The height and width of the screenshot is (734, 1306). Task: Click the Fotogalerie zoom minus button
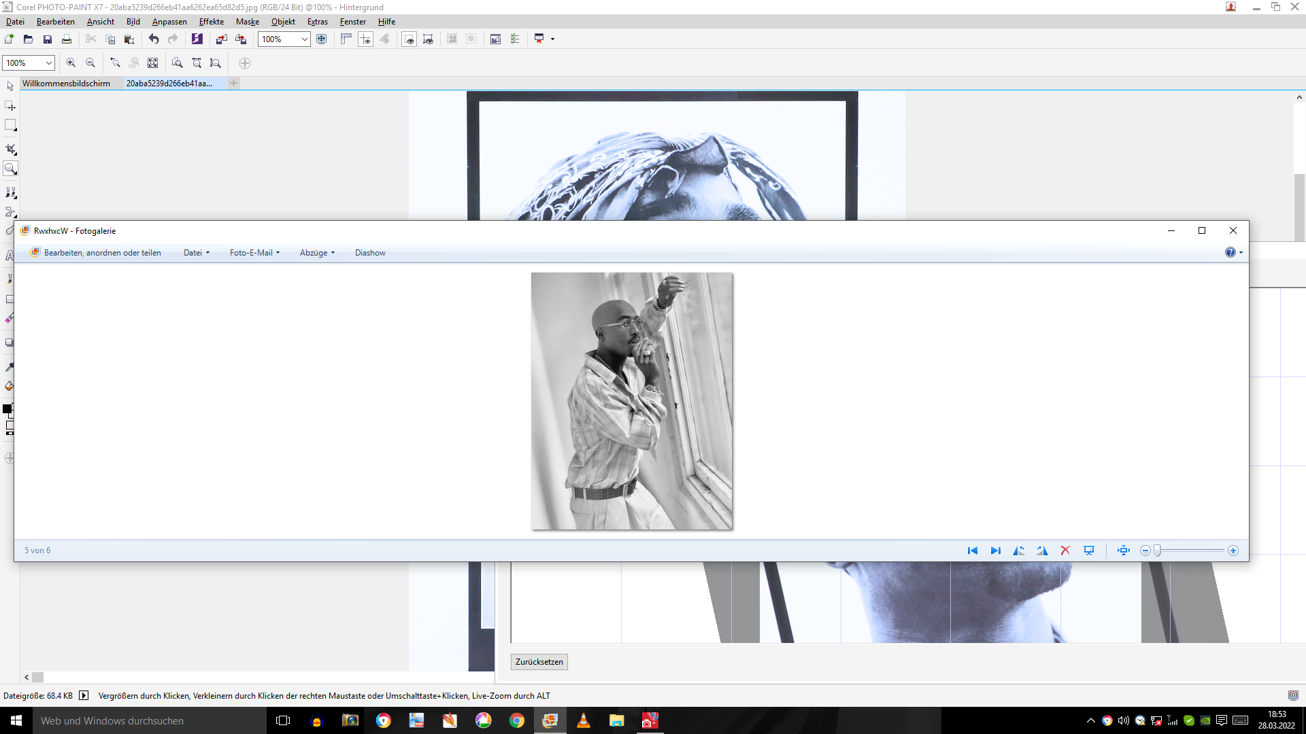pos(1145,550)
